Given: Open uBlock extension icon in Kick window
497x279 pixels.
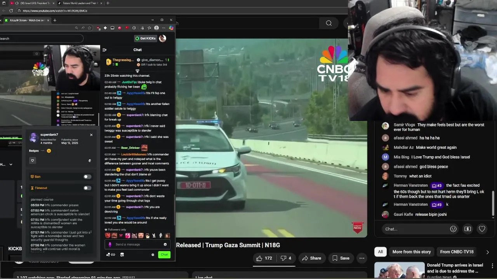Looking at the screenshot, I should (98, 28).
